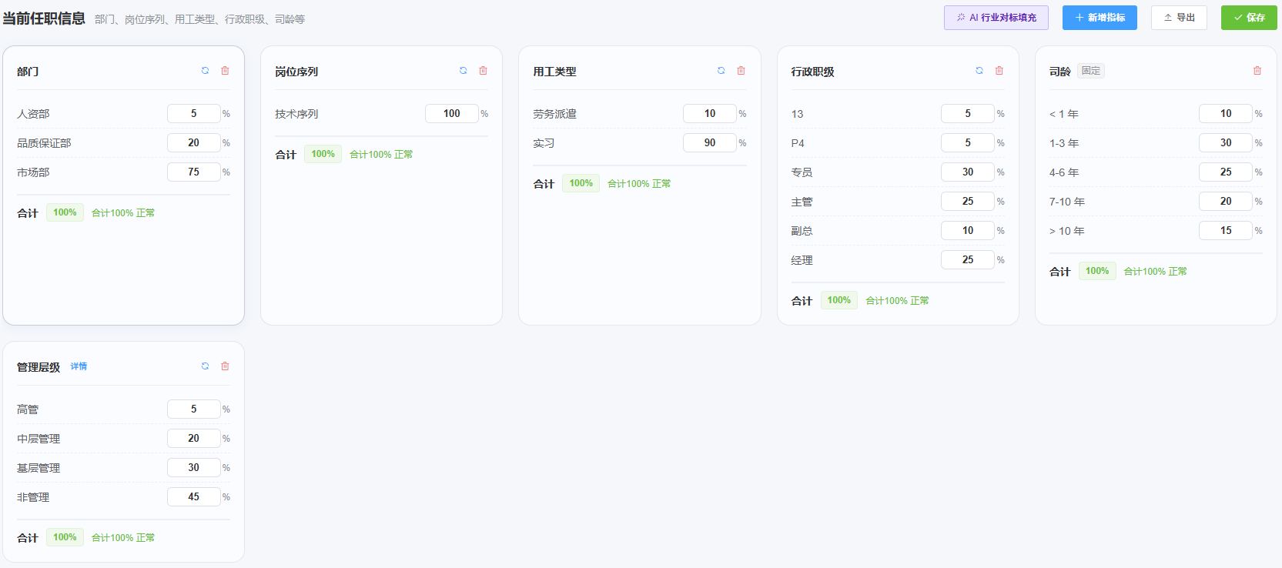The height and width of the screenshot is (568, 1282).
Task: Click 100% total badge in 岗位序列 card
Action: pos(323,154)
